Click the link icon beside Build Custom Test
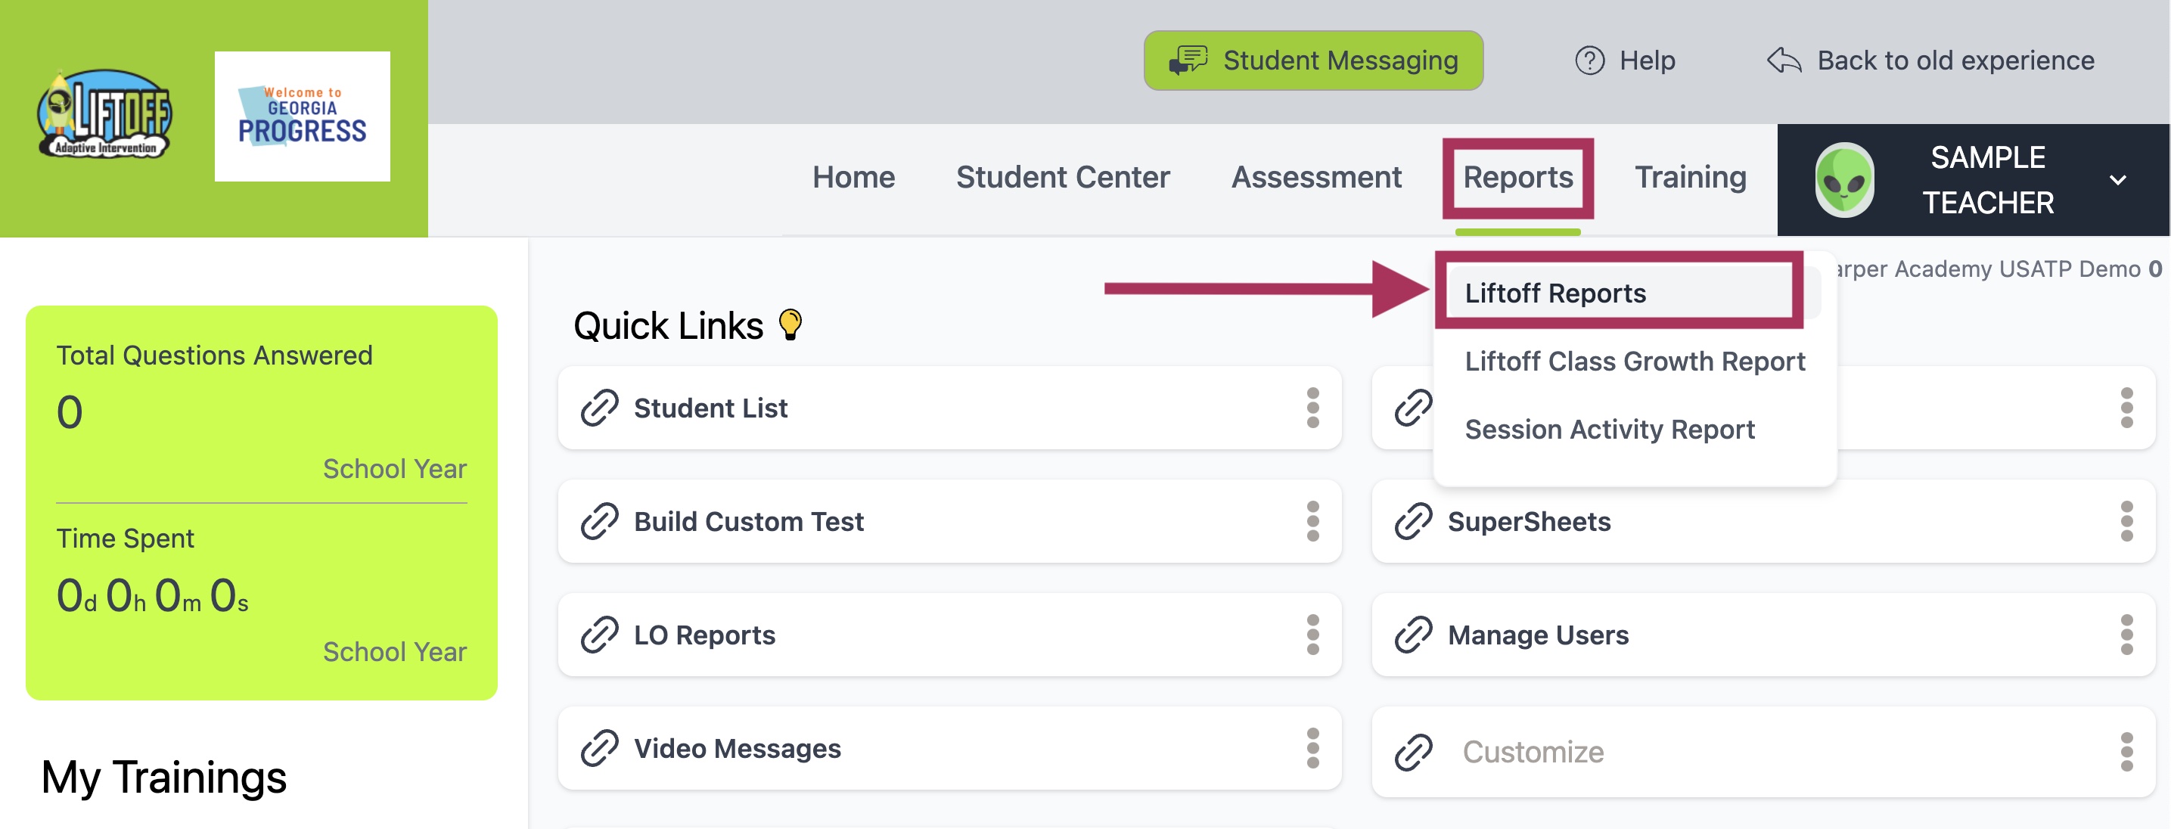The height and width of the screenshot is (829, 2171). [x=599, y=521]
